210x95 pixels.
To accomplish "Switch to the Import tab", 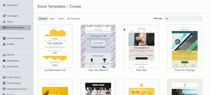I will coord(61,19).
